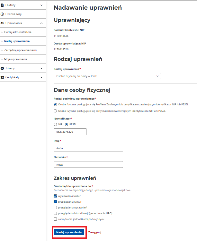
Task: Expand the Faktury menu chevron
Action: tap(41, 5)
